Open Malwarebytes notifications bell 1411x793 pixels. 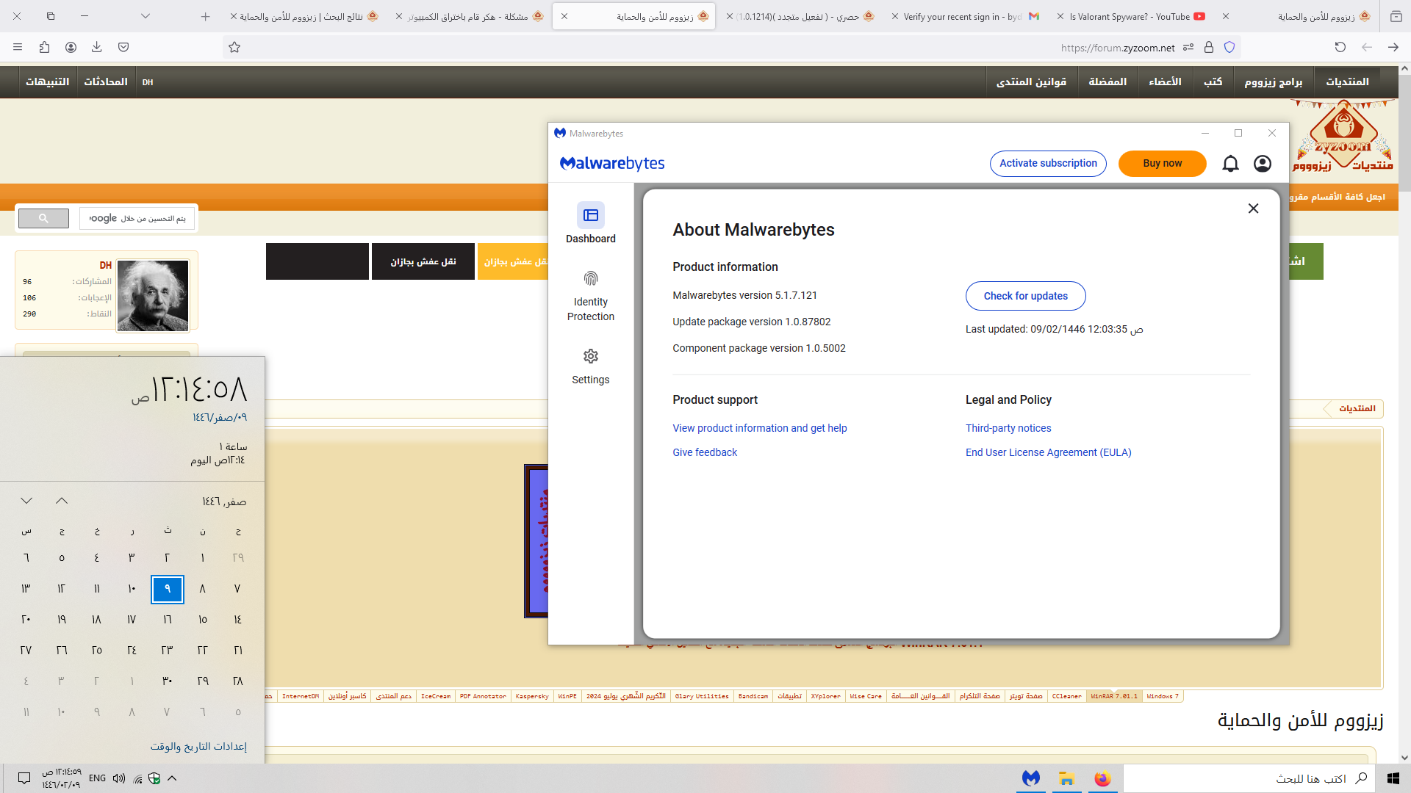[x=1230, y=164]
